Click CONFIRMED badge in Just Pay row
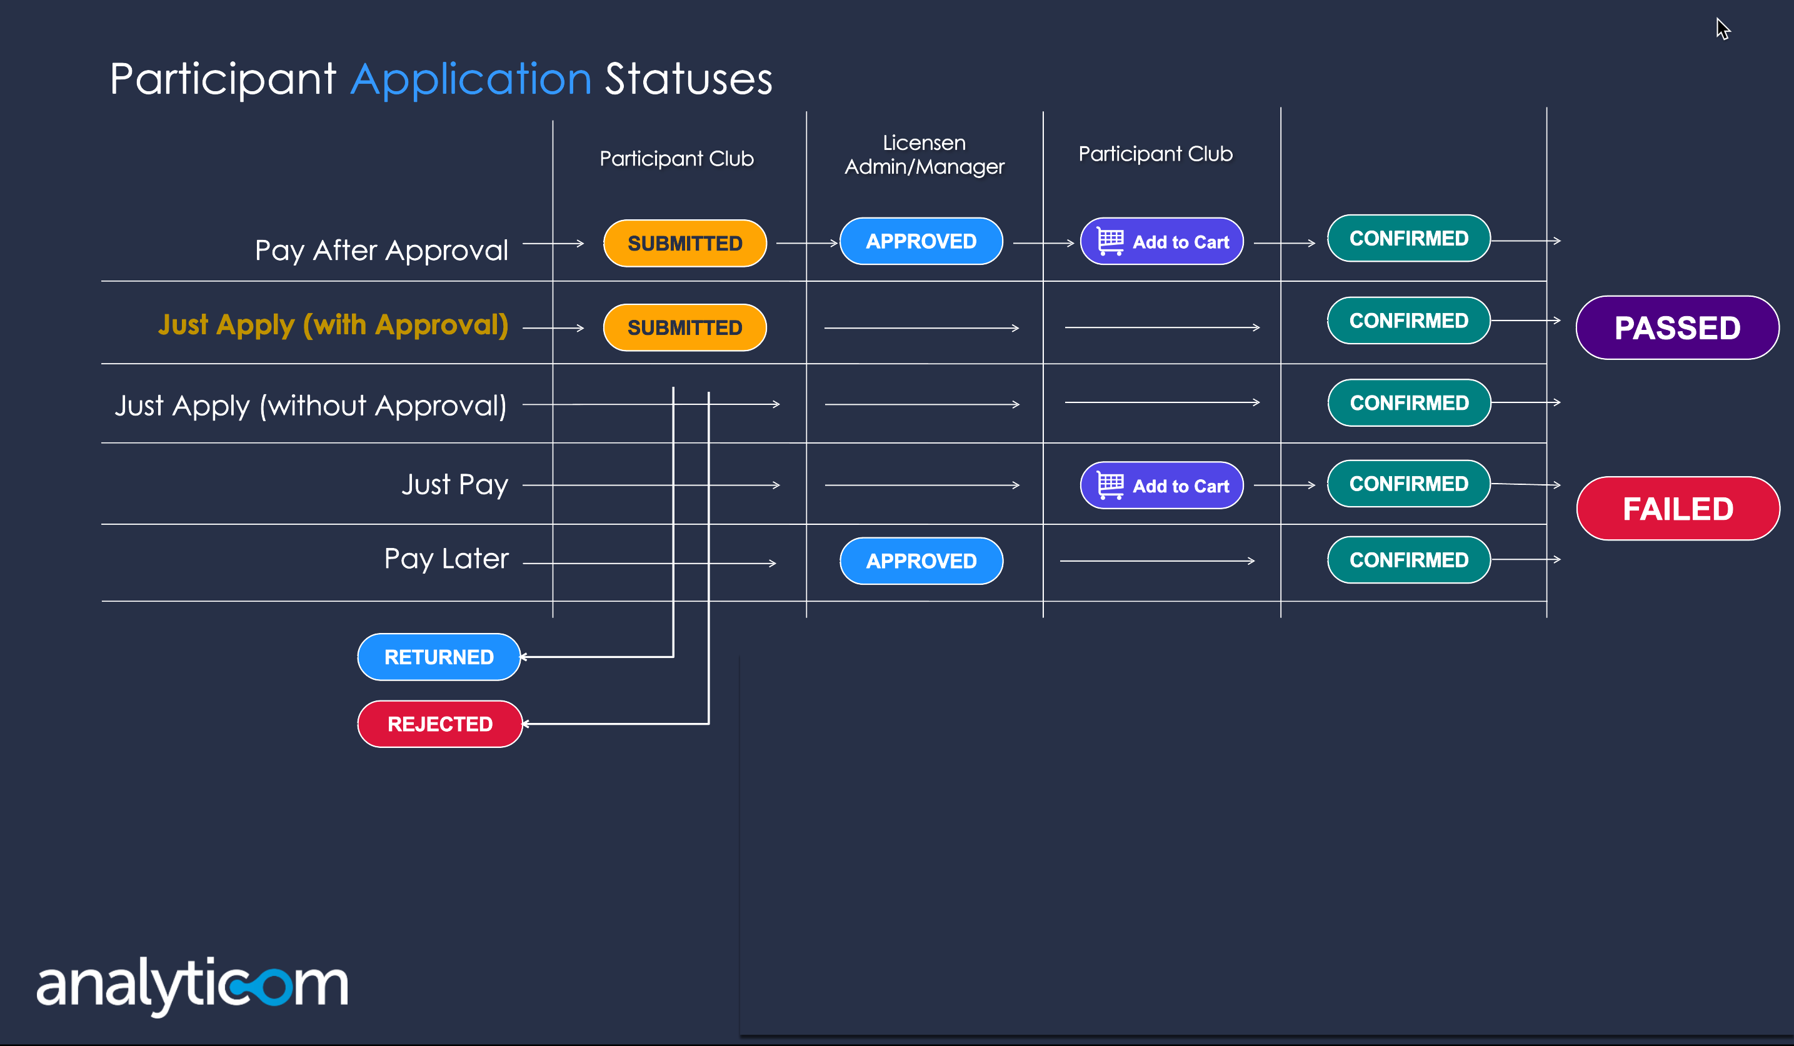 (1408, 484)
